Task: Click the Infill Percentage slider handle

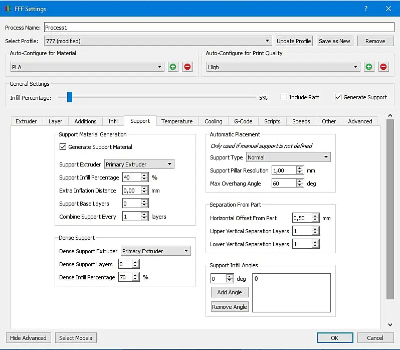Action: [x=70, y=97]
